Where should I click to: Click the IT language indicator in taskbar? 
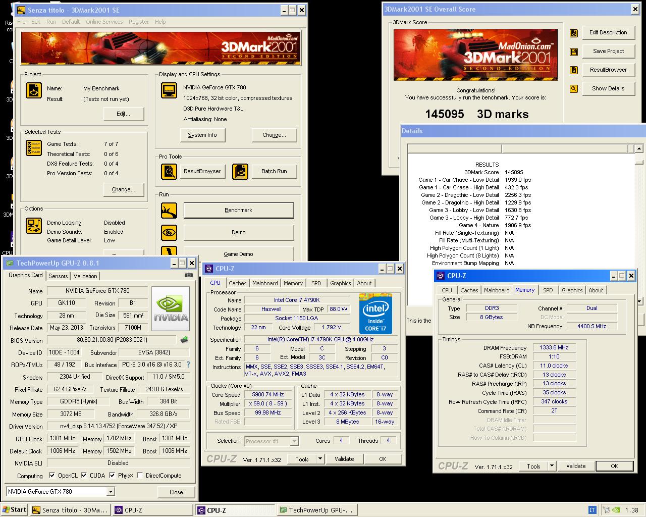(x=593, y=510)
